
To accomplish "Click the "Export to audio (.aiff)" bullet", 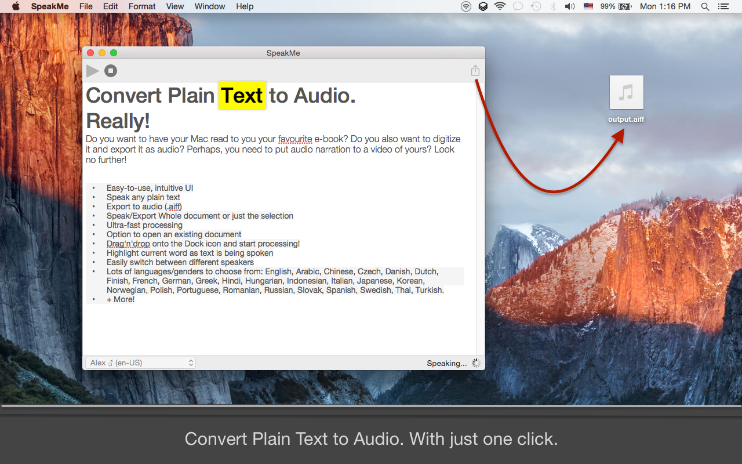I will coord(144,206).
